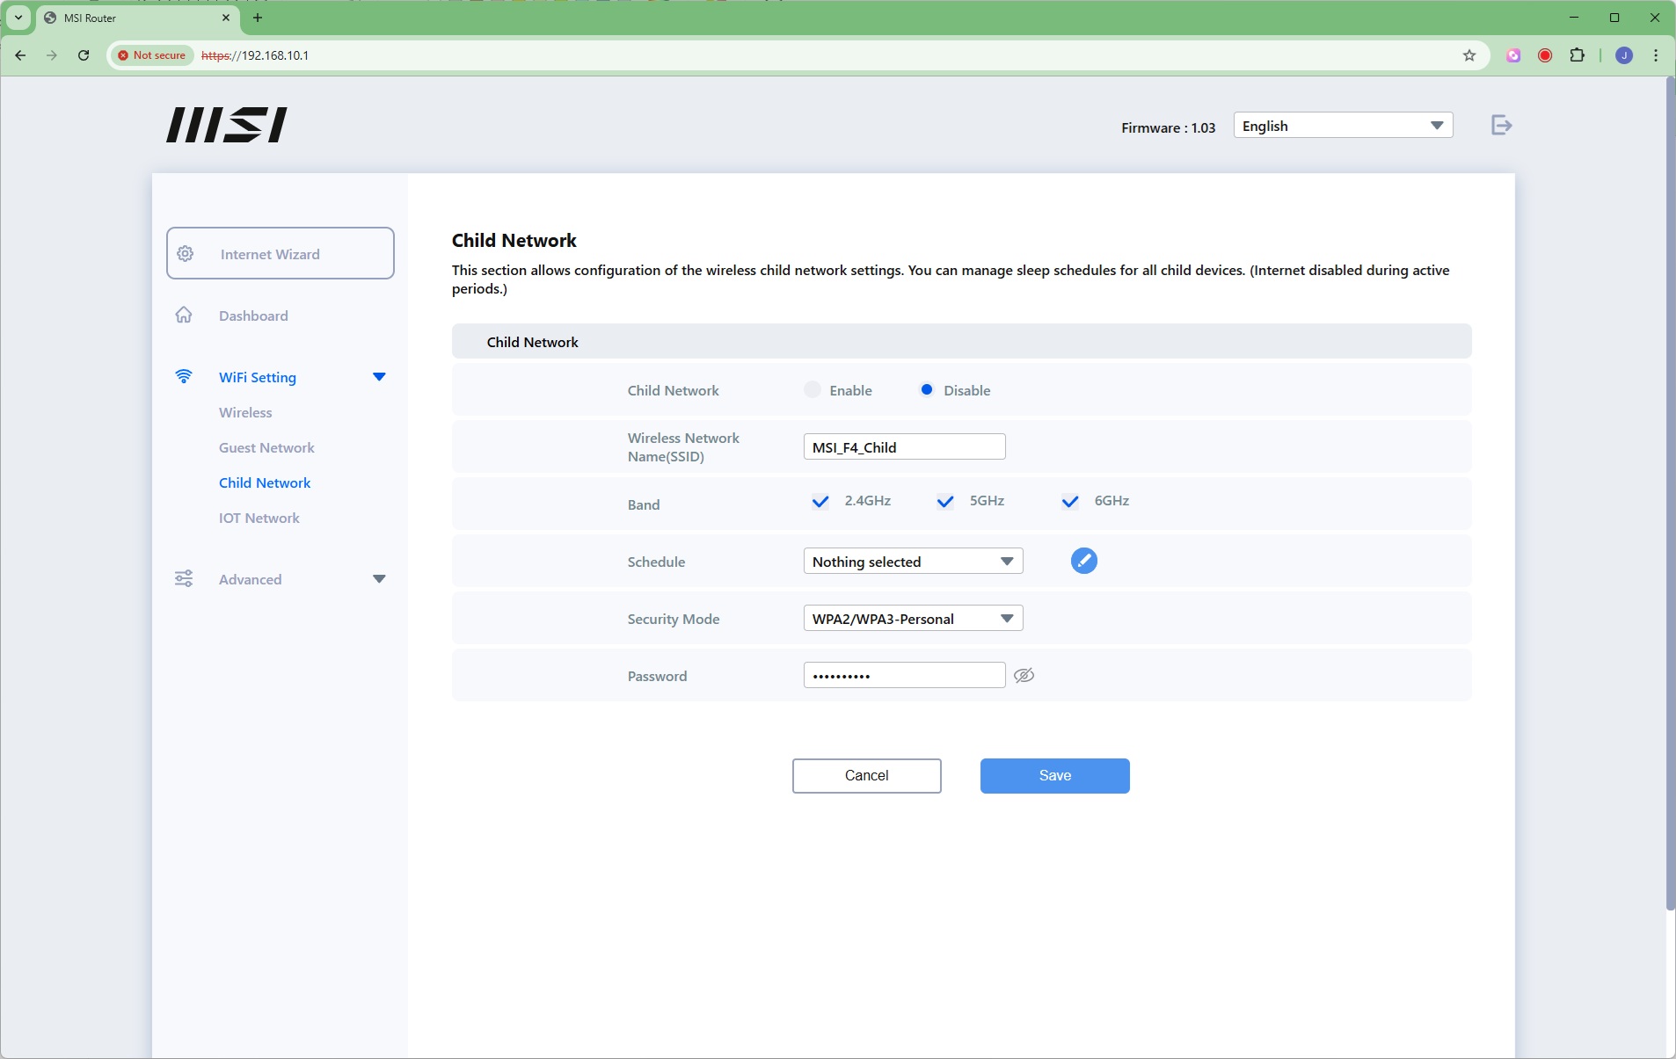
Task: Select the Enable radio button for Child Network
Action: coord(812,390)
